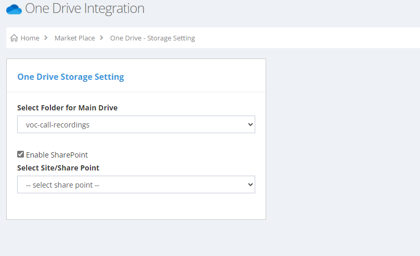Click the arrow on main drive folder dropdown
Screen dimensions: 420x256
(x=250, y=124)
